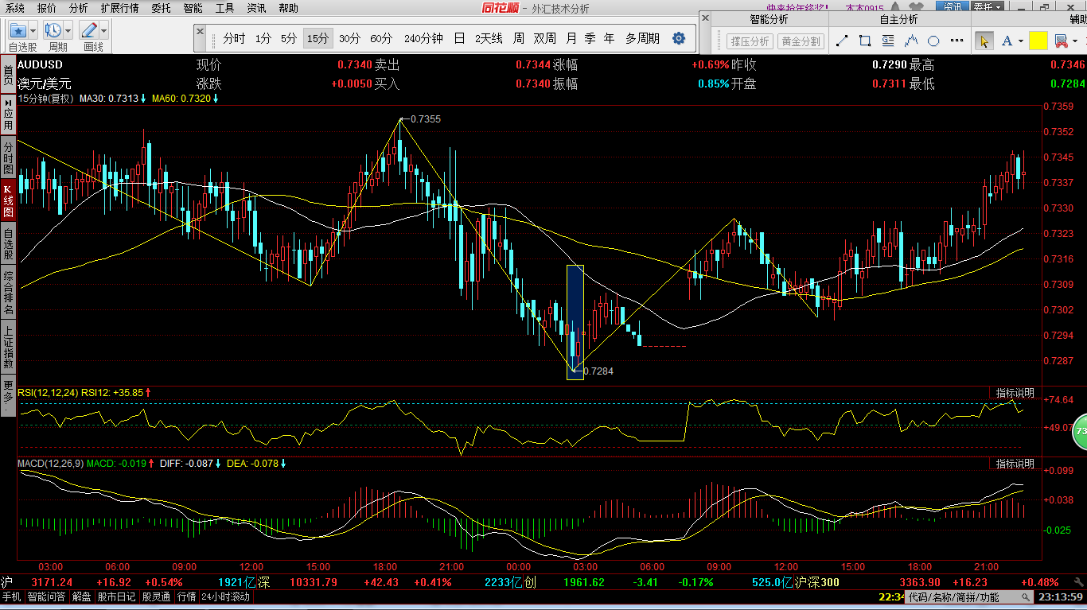Open the 扩展行情 menu

(x=119, y=8)
